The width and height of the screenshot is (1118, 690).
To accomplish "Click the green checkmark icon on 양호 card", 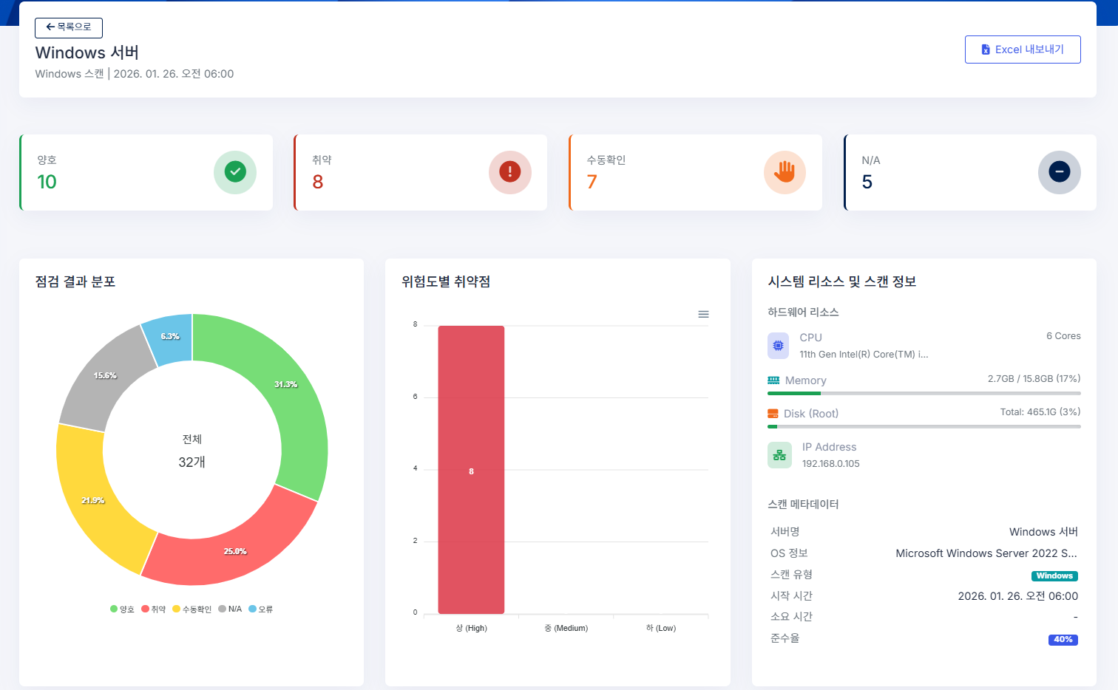I will coord(234,172).
